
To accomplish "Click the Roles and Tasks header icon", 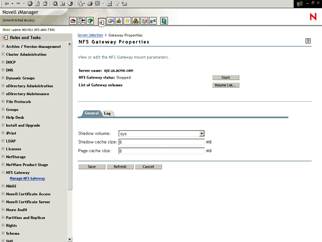I will pyautogui.click(x=5, y=38).
